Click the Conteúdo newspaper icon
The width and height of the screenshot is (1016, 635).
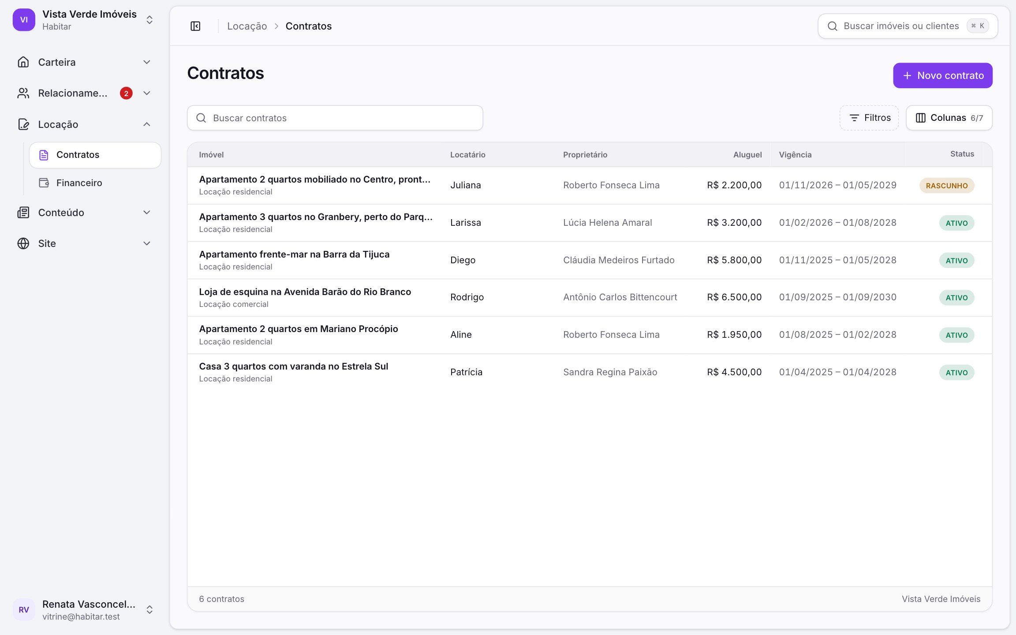pyautogui.click(x=23, y=213)
